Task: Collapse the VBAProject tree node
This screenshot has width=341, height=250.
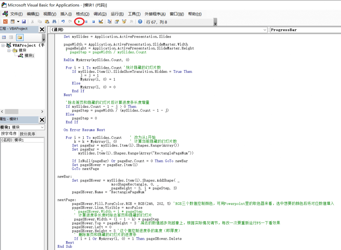Action: (x=3, y=45)
